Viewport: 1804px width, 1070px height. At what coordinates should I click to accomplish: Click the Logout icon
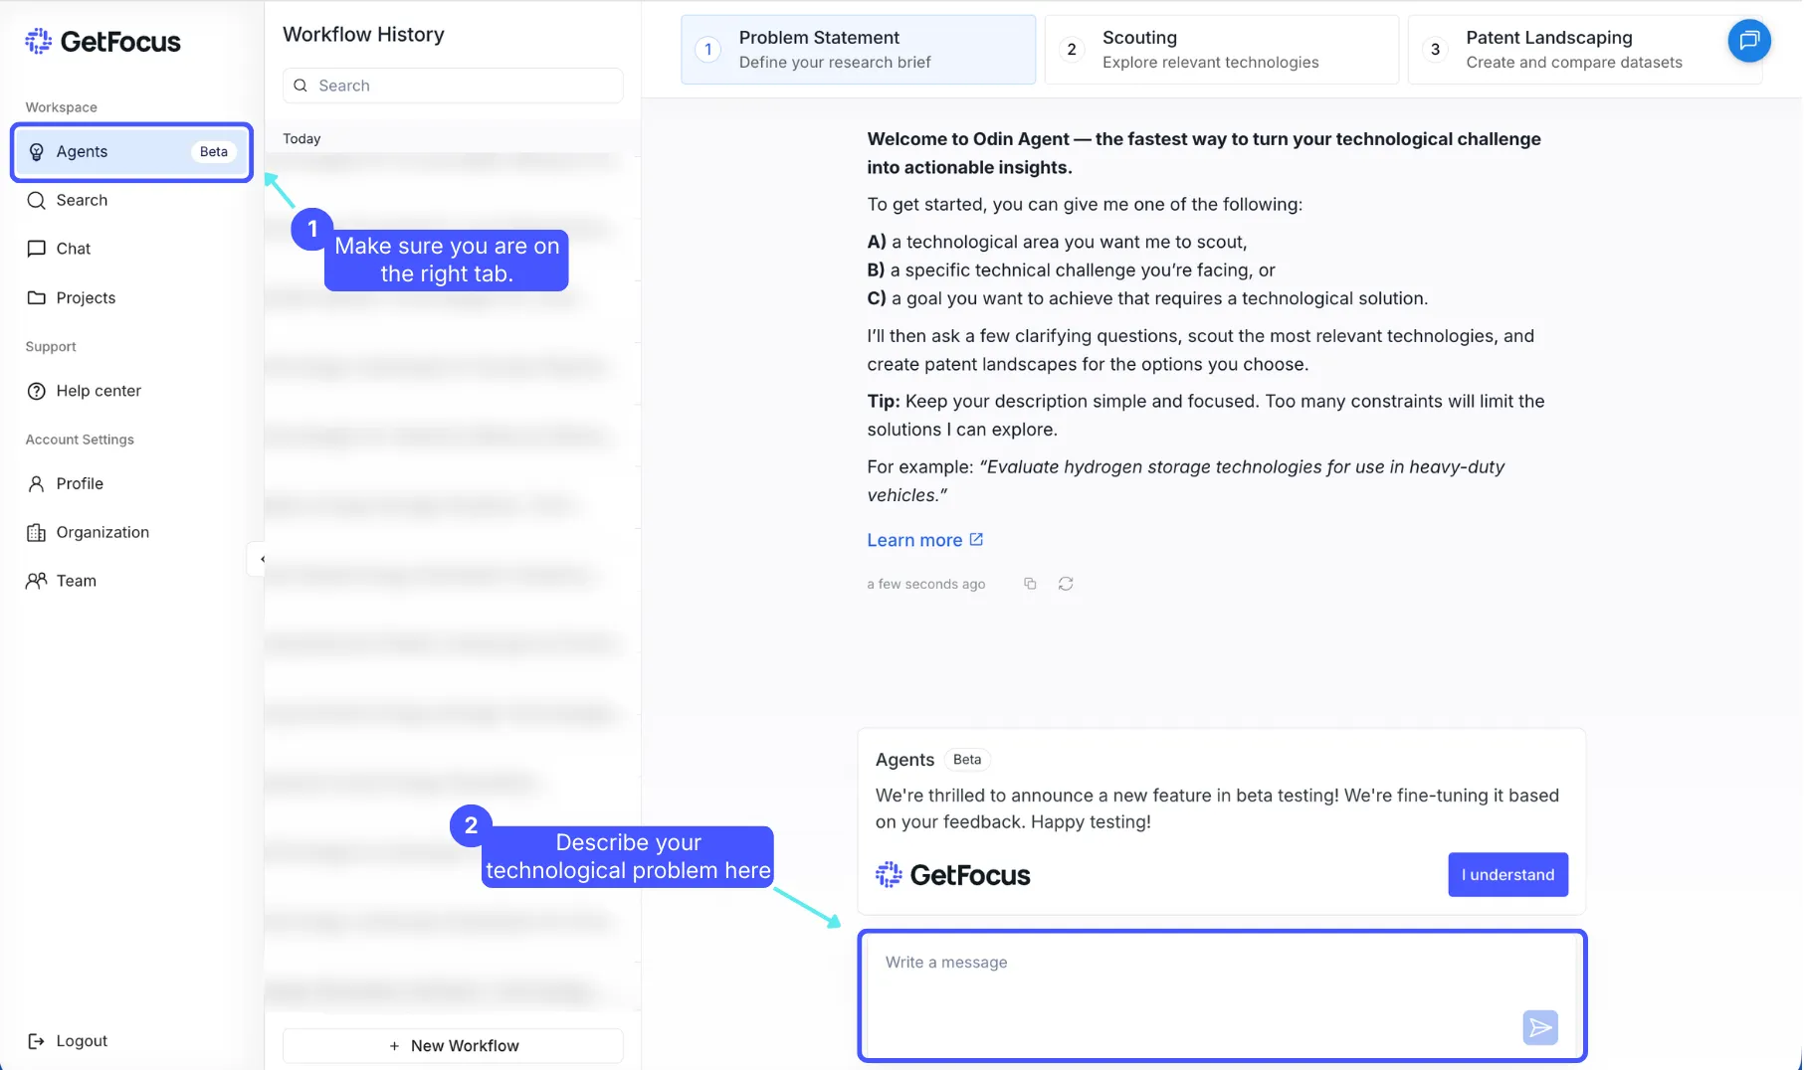pos(36,1041)
